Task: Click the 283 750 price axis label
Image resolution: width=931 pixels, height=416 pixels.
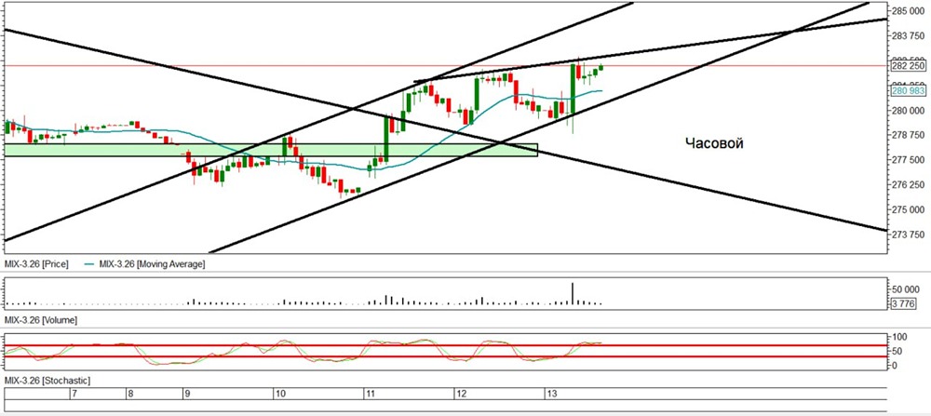Action: pos(908,35)
